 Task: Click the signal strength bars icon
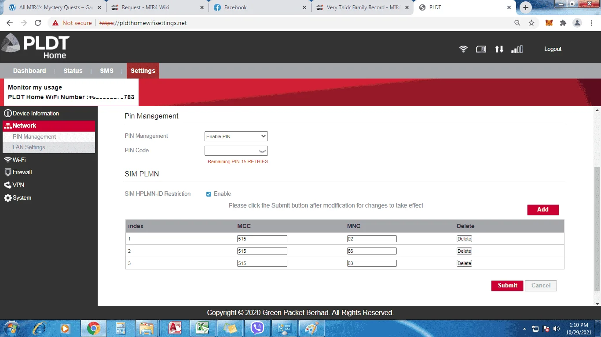tap(517, 49)
